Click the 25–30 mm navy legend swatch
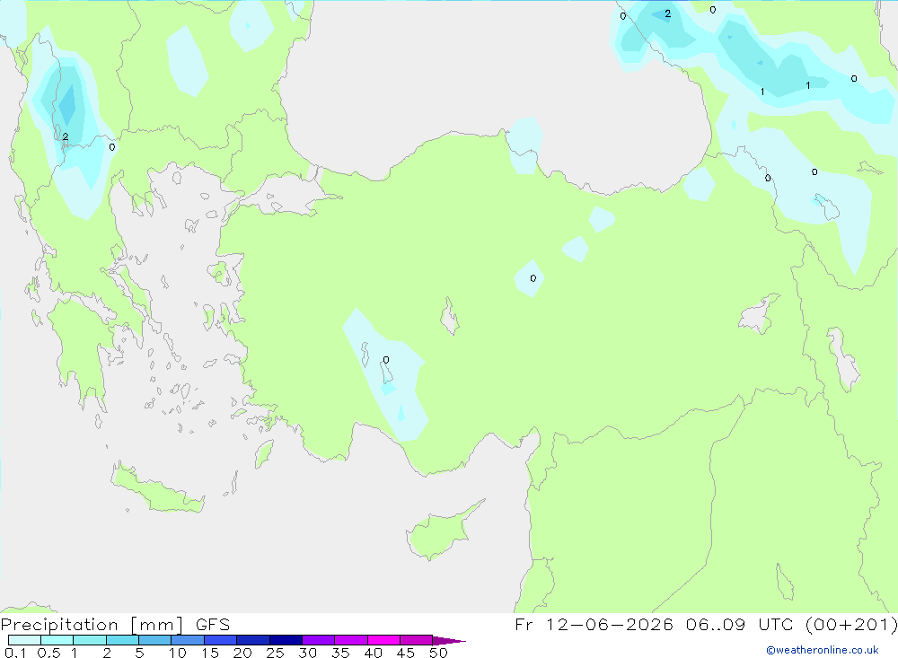898x658 pixels. tap(286, 640)
